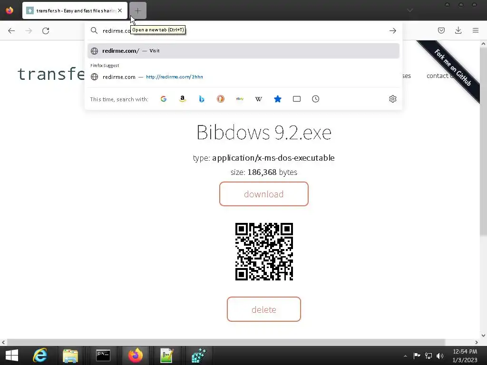Click the QR code image

click(264, 252)
